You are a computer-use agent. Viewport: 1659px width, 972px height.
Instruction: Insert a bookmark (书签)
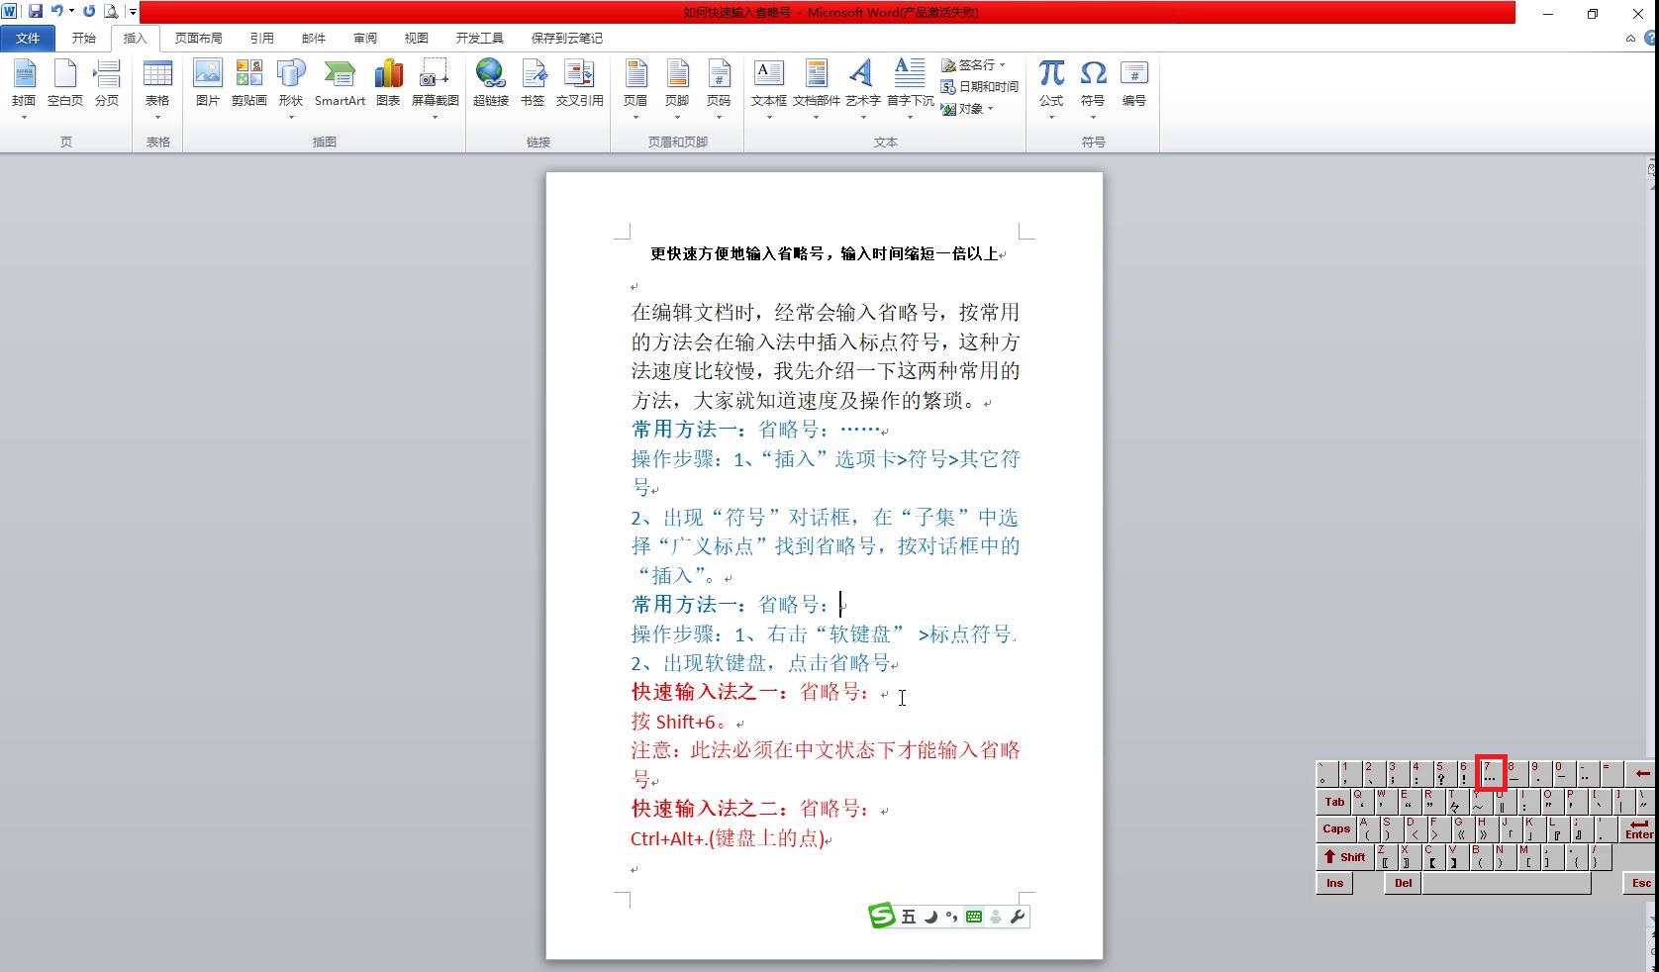tap(533, 83)
